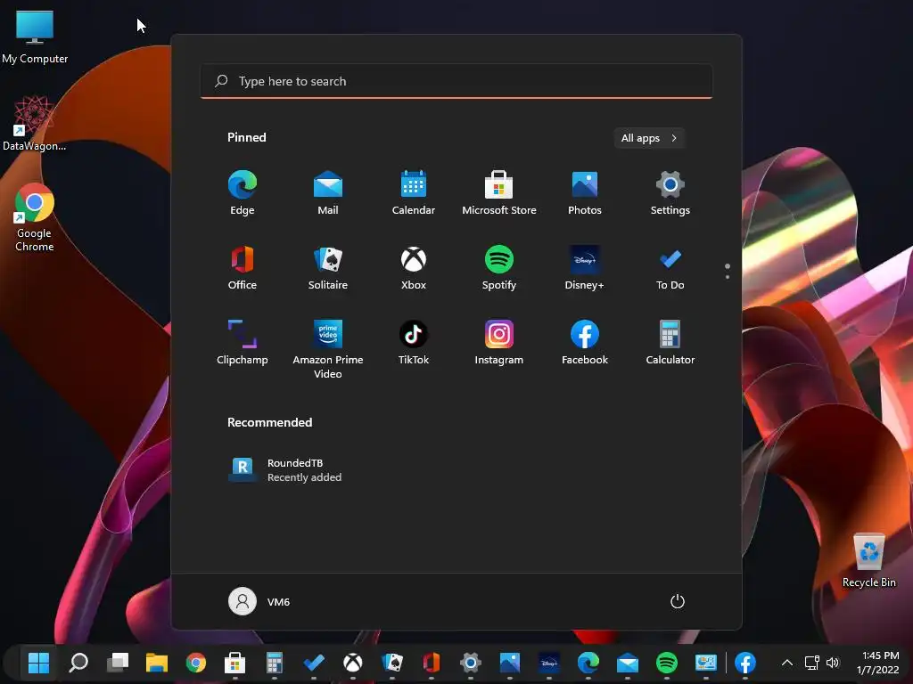Click the All apps button

pyautogui.click(x=649, y=138)
